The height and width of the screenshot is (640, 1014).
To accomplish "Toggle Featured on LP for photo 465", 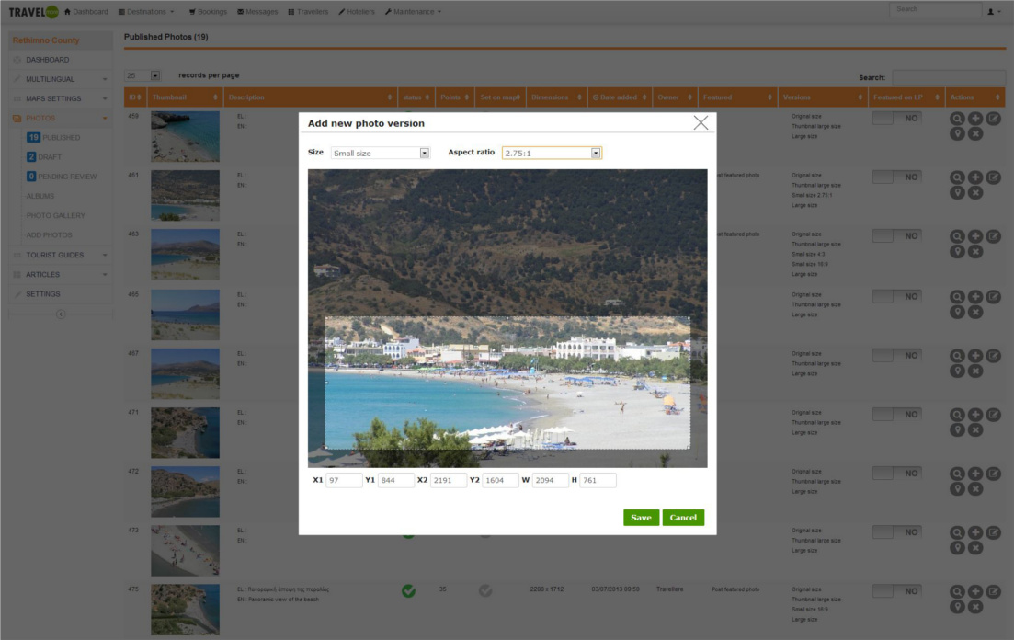I will 897,296.
